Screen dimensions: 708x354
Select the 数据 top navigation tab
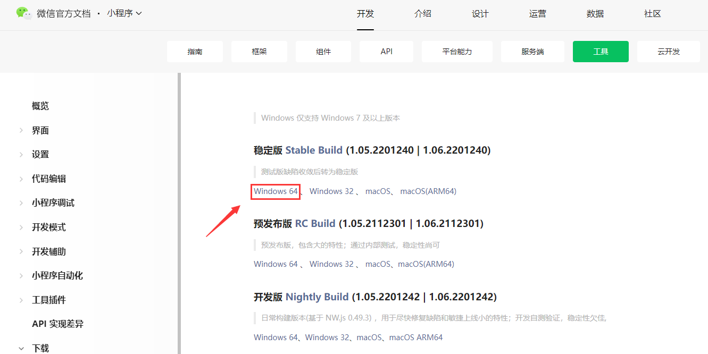point(595,14)
